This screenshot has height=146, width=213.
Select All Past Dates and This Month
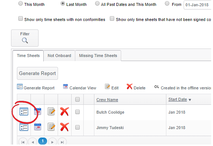click(x=97, y=4)
